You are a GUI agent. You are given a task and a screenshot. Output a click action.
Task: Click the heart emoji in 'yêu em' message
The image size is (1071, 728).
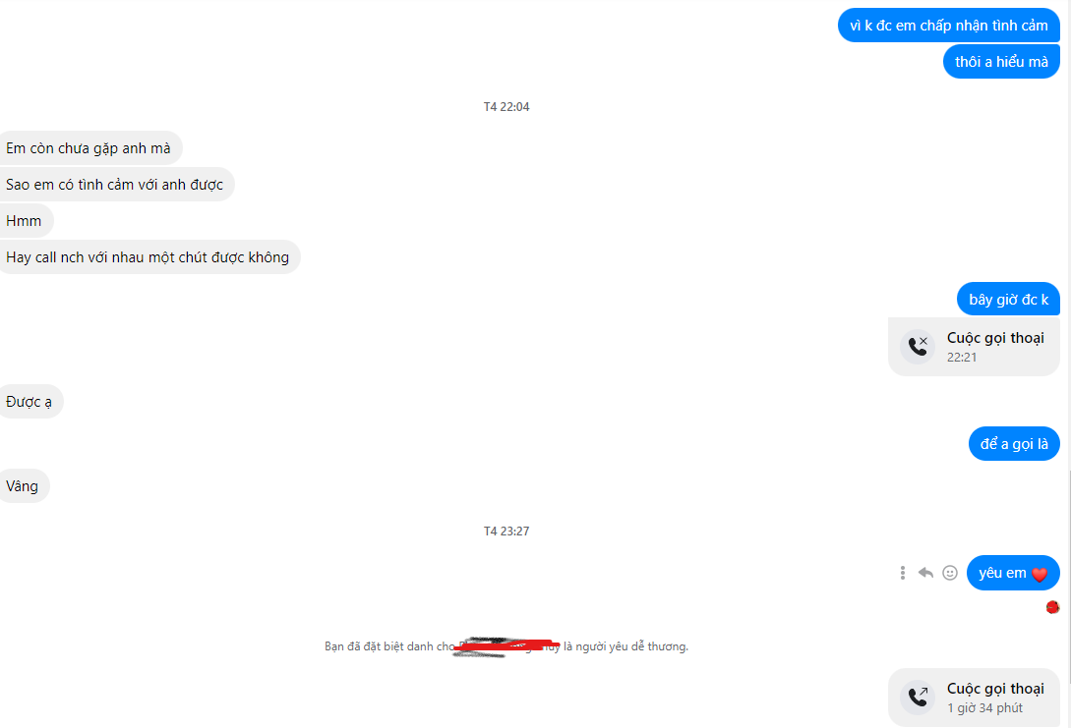1039,575
